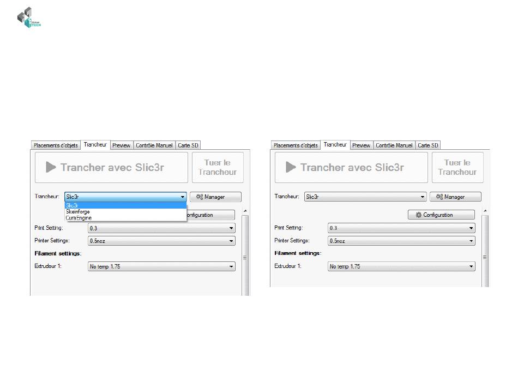The height and width of the screenshot is (366, 518).
Task: Open Print Setting dropdown in right panel
Action: click(x=401, y=228)
